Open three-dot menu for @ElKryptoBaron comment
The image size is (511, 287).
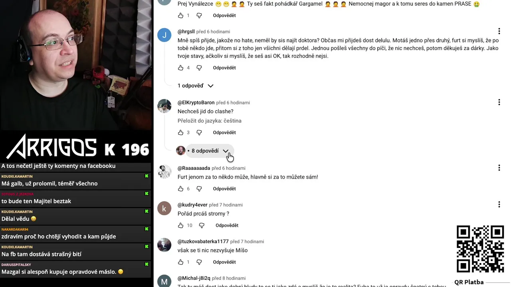499,102
